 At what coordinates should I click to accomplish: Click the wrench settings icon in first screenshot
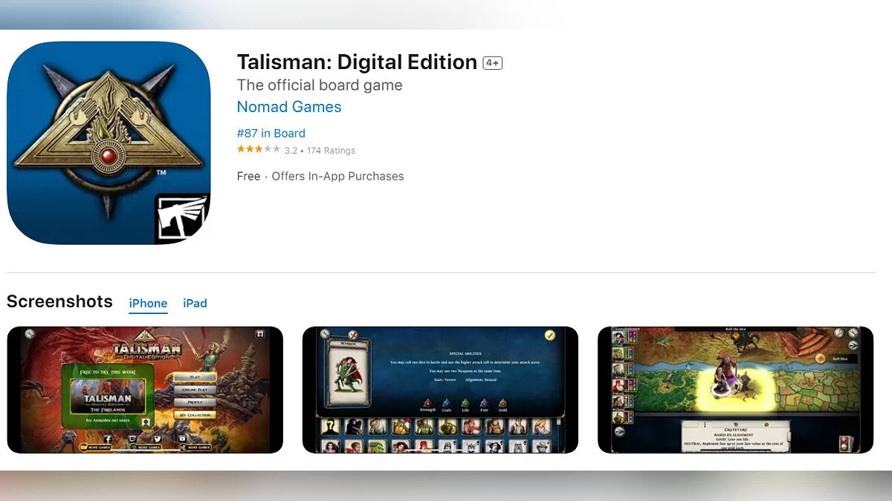pyautogui.click(x=30, y=334)
